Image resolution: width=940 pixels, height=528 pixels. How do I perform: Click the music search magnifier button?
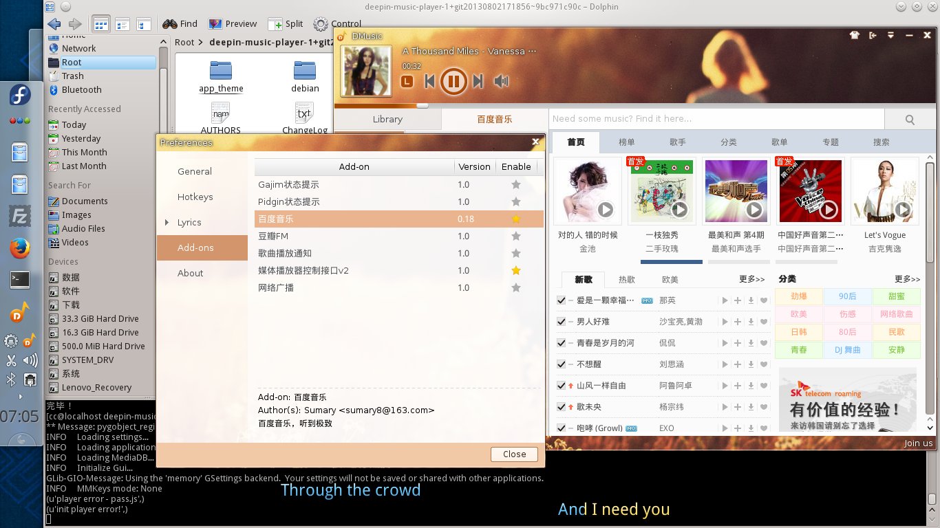(x=910, y=119)
